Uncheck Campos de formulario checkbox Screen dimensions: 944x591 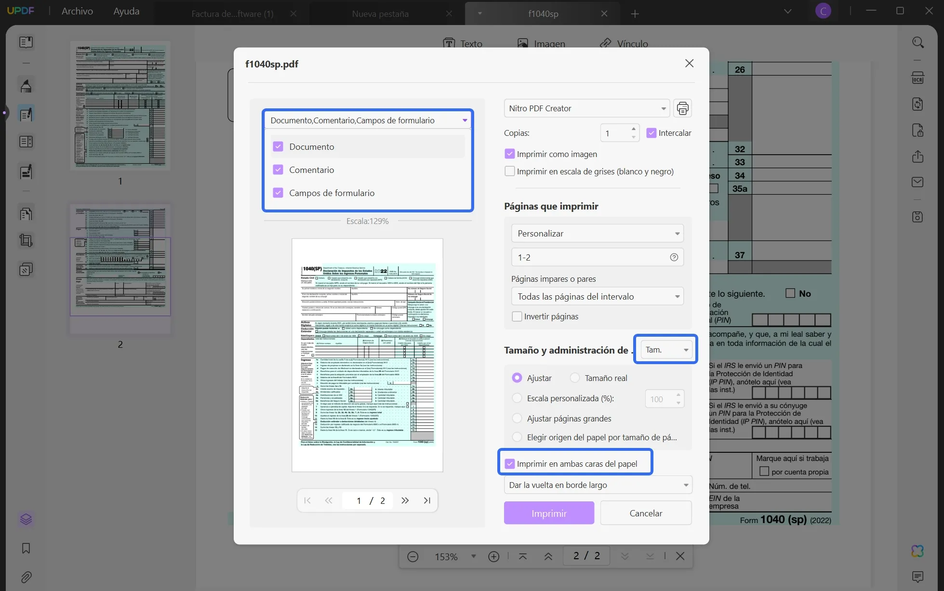click(x=278, y=193)
